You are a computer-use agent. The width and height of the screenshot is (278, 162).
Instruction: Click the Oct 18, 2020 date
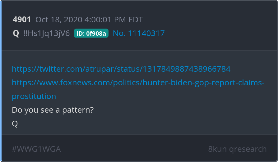tap(59, 20)
